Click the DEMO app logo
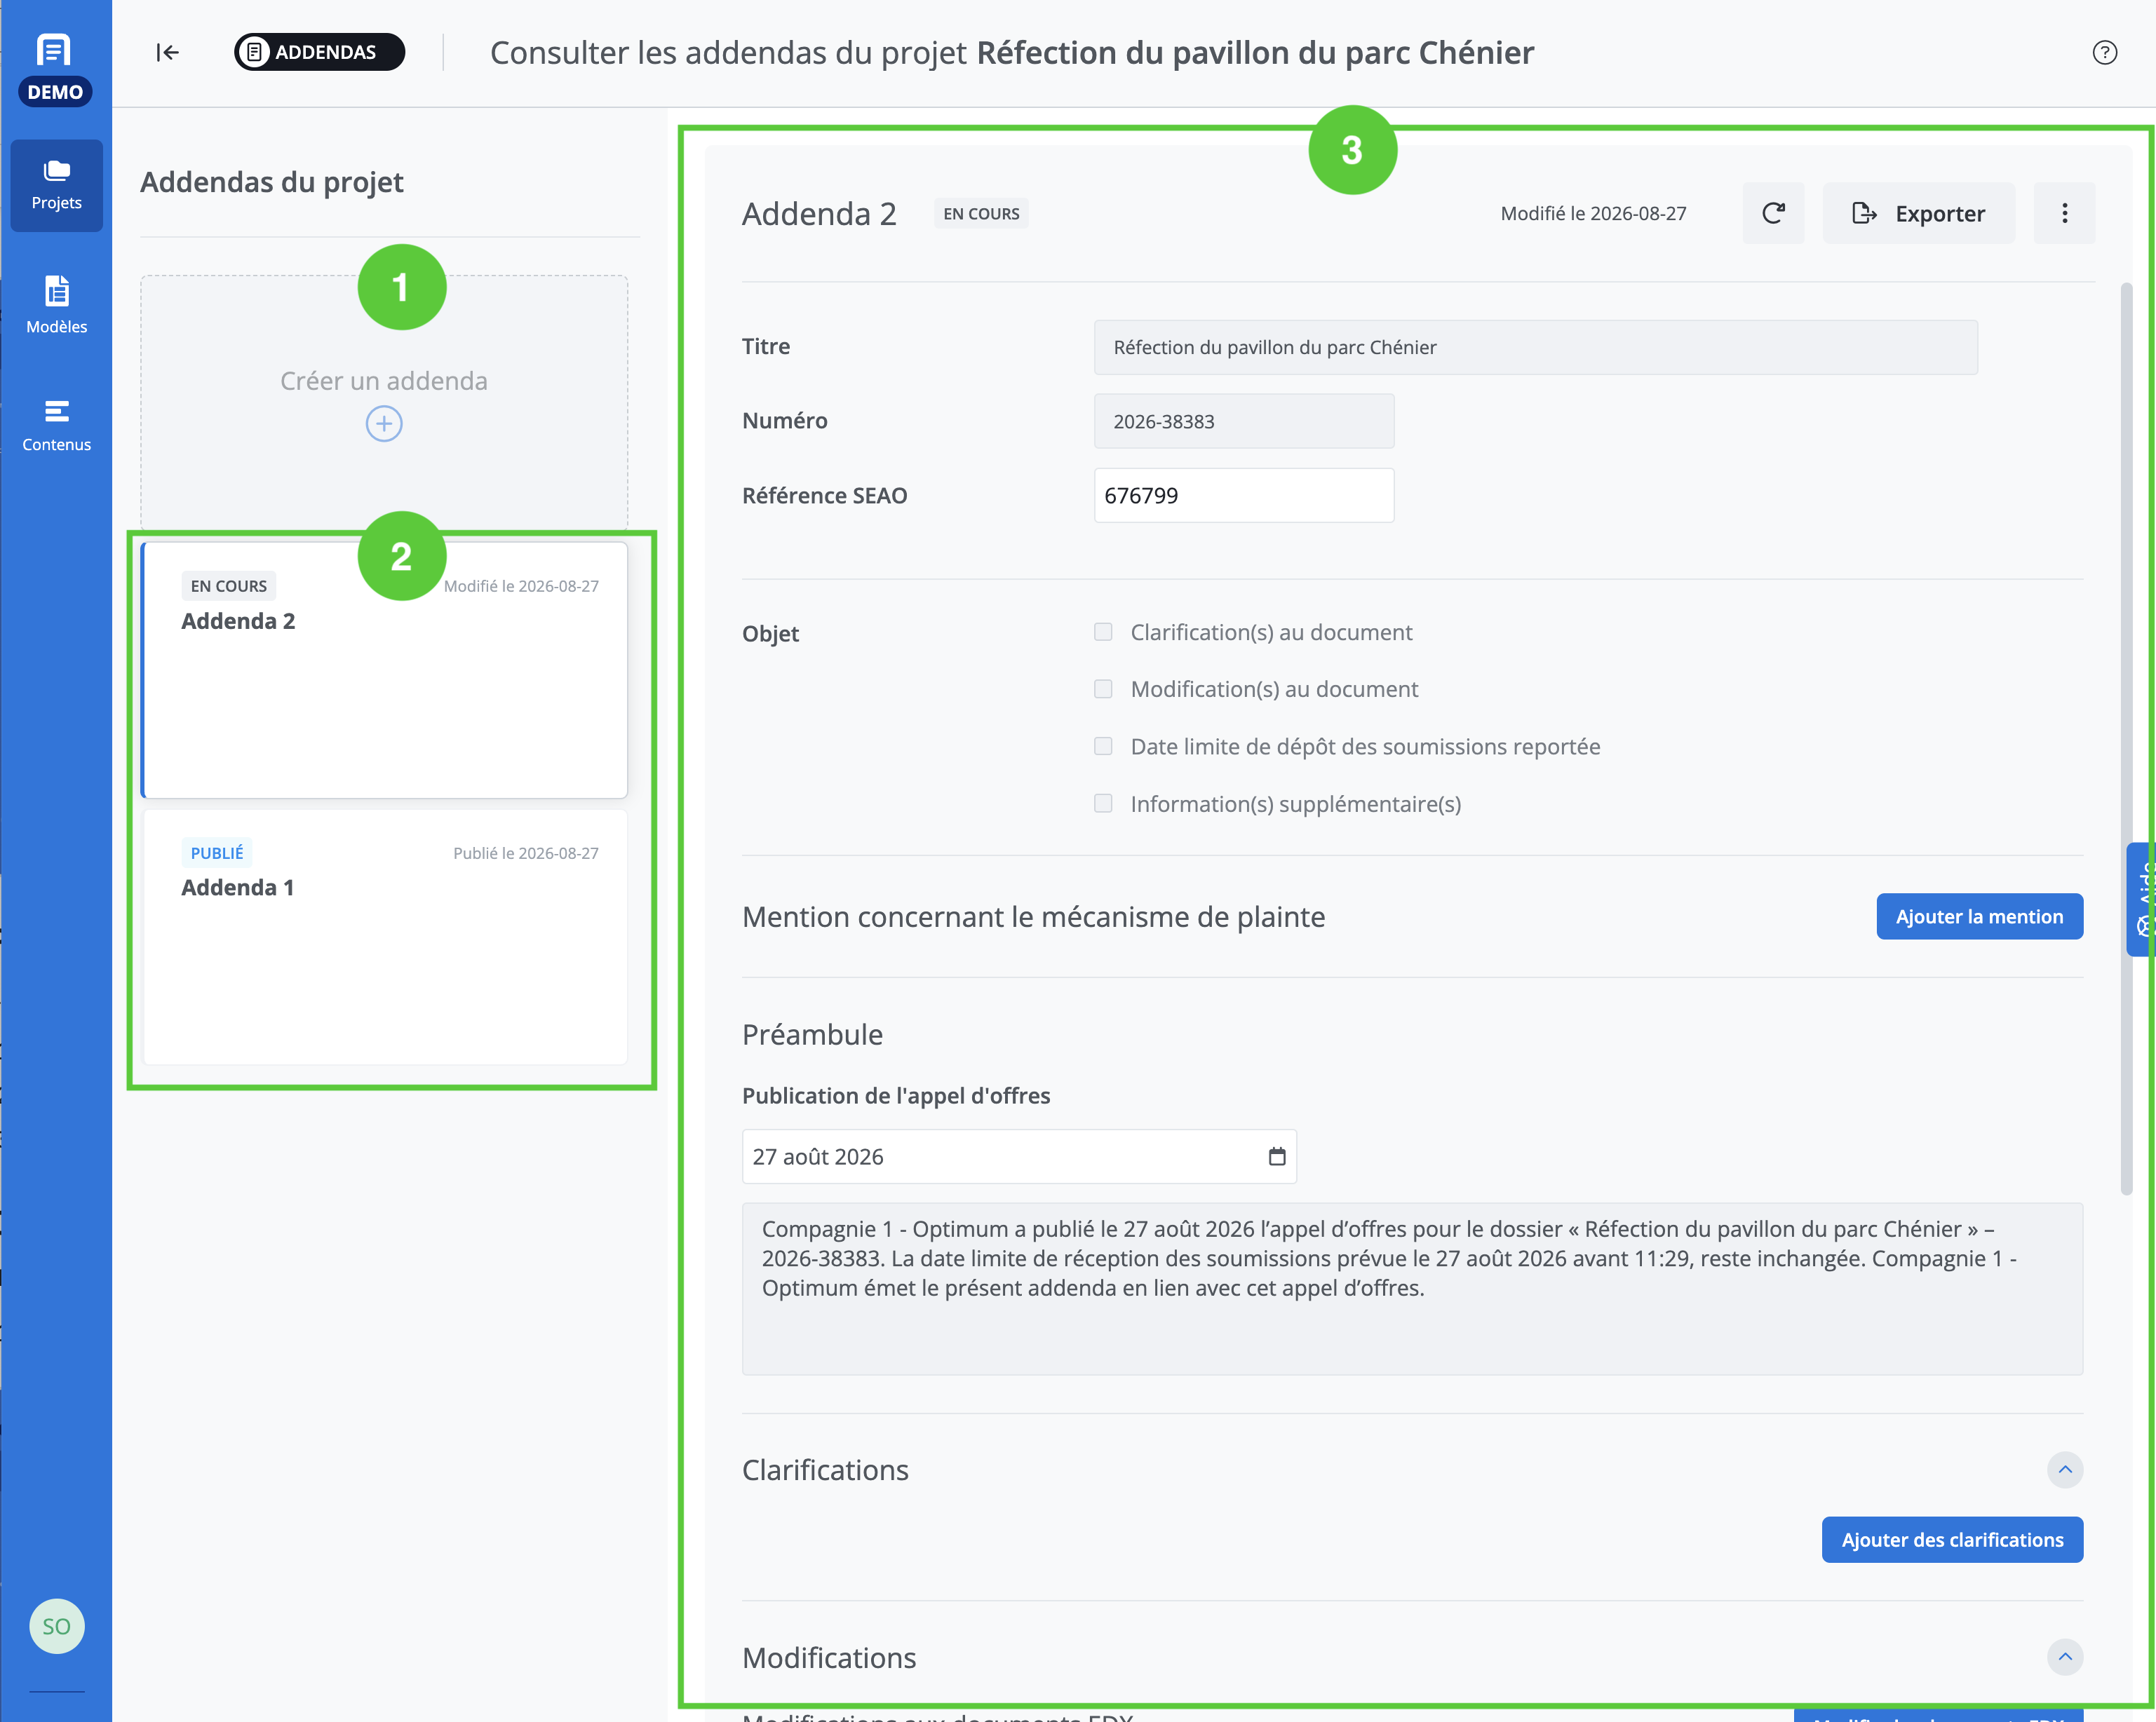The height and width of the screenshot is (1722, 2156). tap(55, 69)
